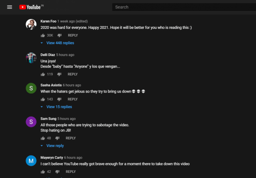The height and width of the screenshot is (178, 256).
Task: Open the hamburger guide menu
Action: click(10, 7)
